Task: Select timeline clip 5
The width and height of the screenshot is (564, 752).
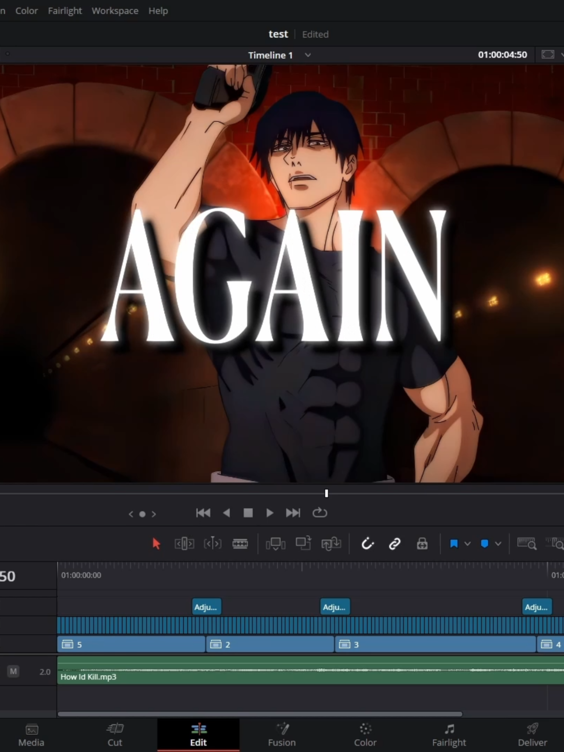Action: coord(131,644)
